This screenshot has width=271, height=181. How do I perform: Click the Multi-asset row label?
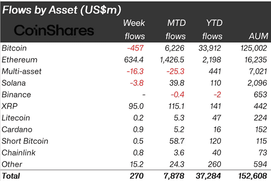click(22, 71)
